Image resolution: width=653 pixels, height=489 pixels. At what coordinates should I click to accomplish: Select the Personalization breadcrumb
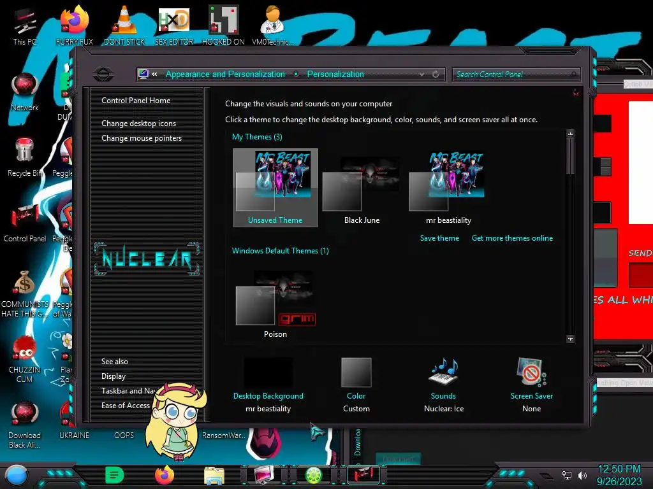[335, 74]
